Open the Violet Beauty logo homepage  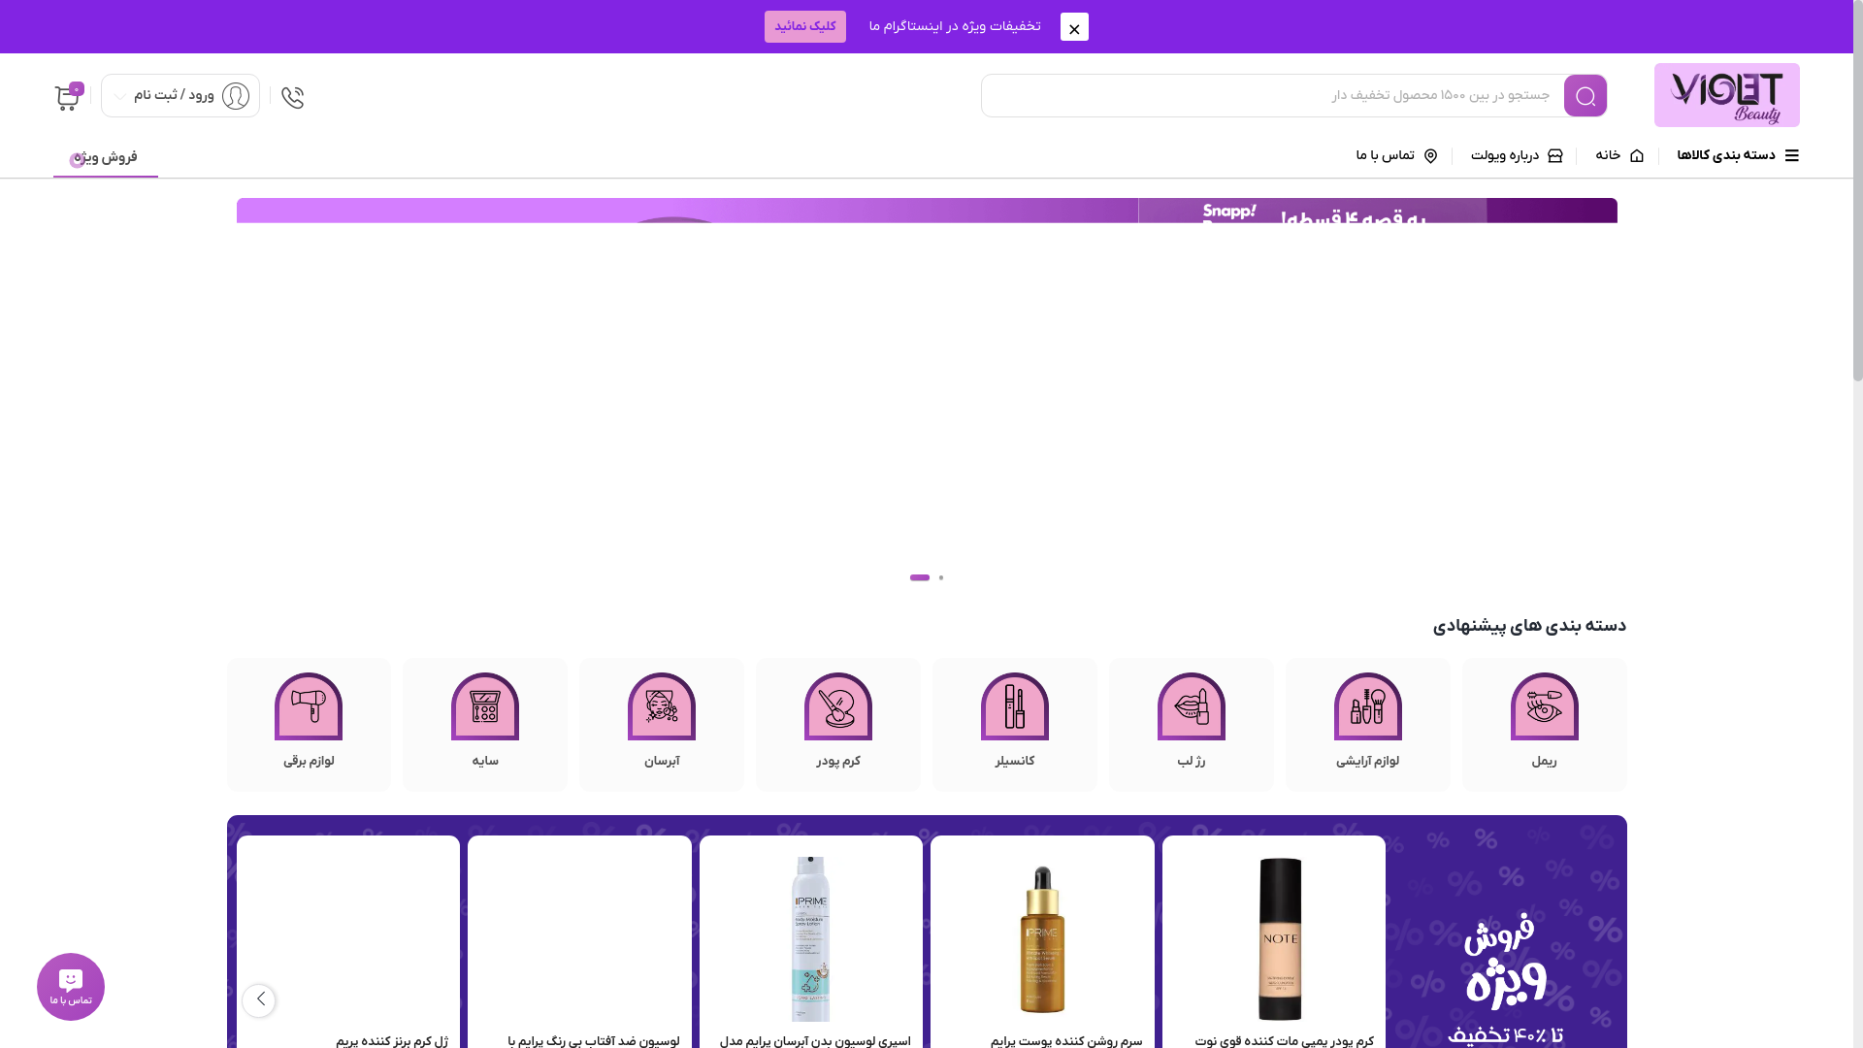[x=1726, y=95]
